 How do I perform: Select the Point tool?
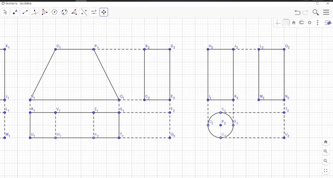coord(15,12)
